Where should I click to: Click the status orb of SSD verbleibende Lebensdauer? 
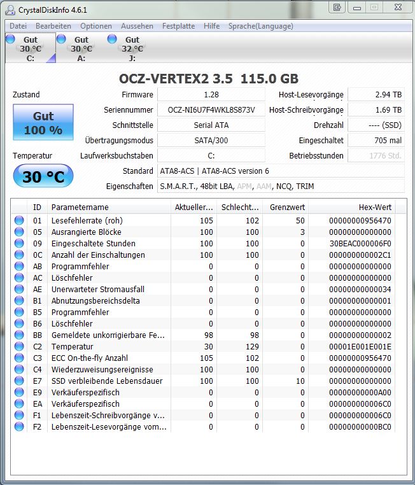pos(19,381)
